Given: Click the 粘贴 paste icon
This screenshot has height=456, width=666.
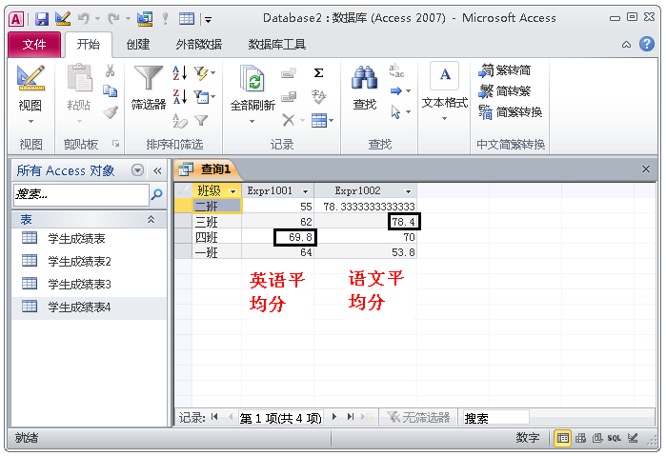Looking at the screenshot, I should pos(79,77).
